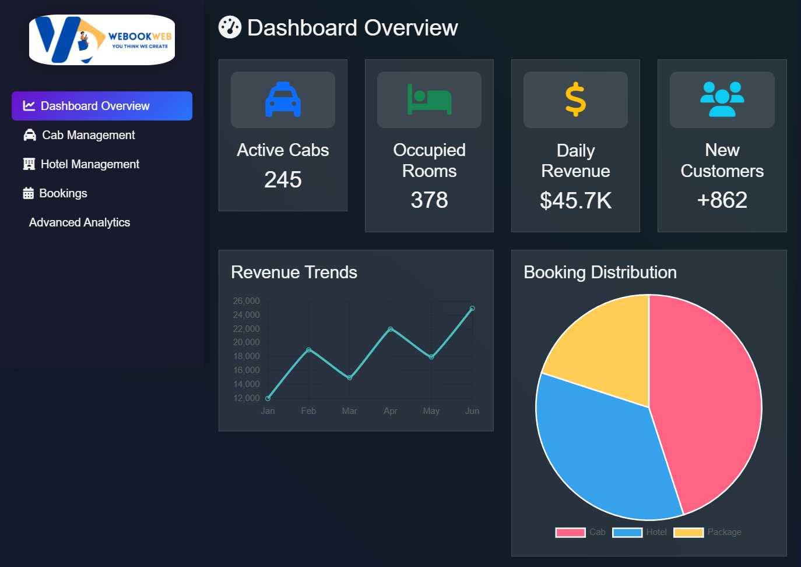Viewport: 801px width, 567px height.
Task: Open the Cab Management section
Action: [88, 134]
